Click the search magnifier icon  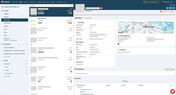(x=69, y=6)
